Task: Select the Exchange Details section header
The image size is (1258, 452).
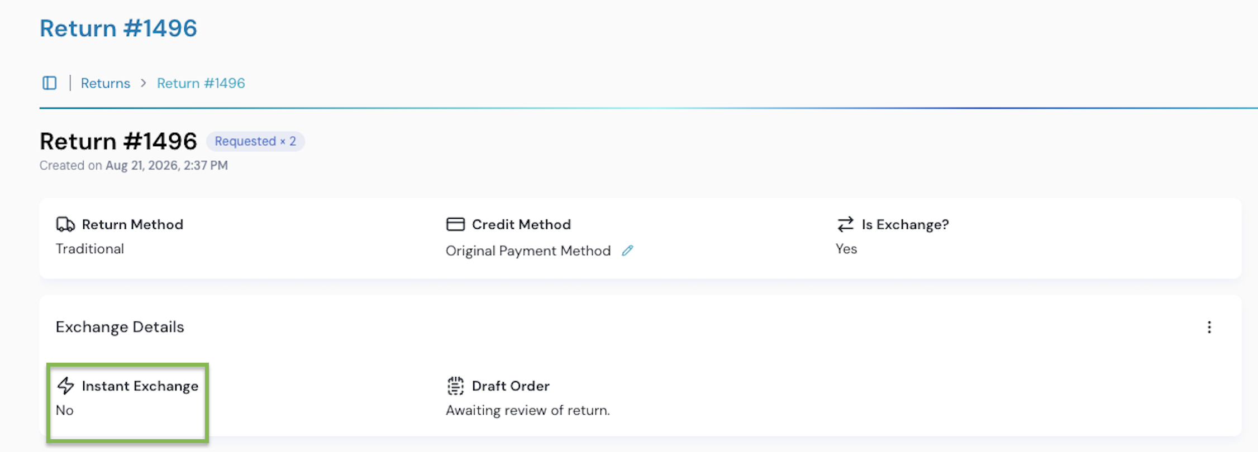Action: tap(120, 327)
